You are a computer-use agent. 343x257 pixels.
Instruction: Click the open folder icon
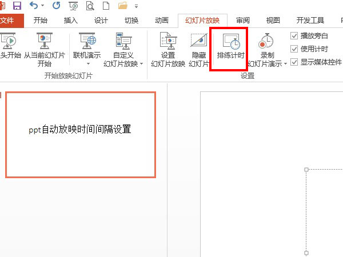pyautogui.click(x=123, y=6)
